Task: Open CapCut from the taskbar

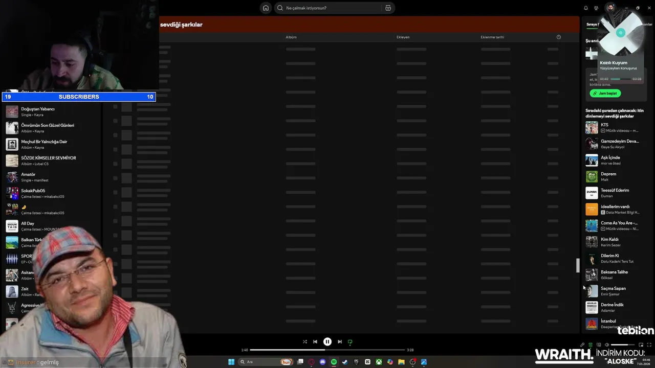Action: 367,362
